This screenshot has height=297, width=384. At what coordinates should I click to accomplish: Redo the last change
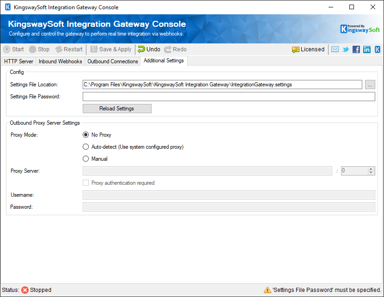pos(175,49)
